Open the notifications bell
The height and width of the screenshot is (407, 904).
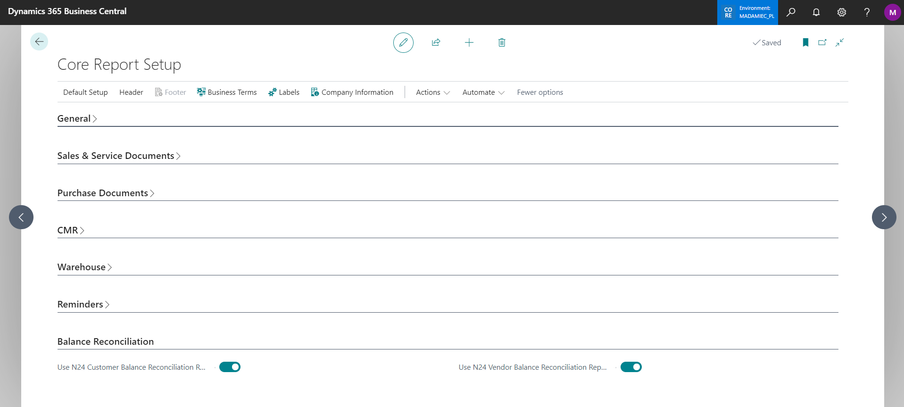point(816,12)
